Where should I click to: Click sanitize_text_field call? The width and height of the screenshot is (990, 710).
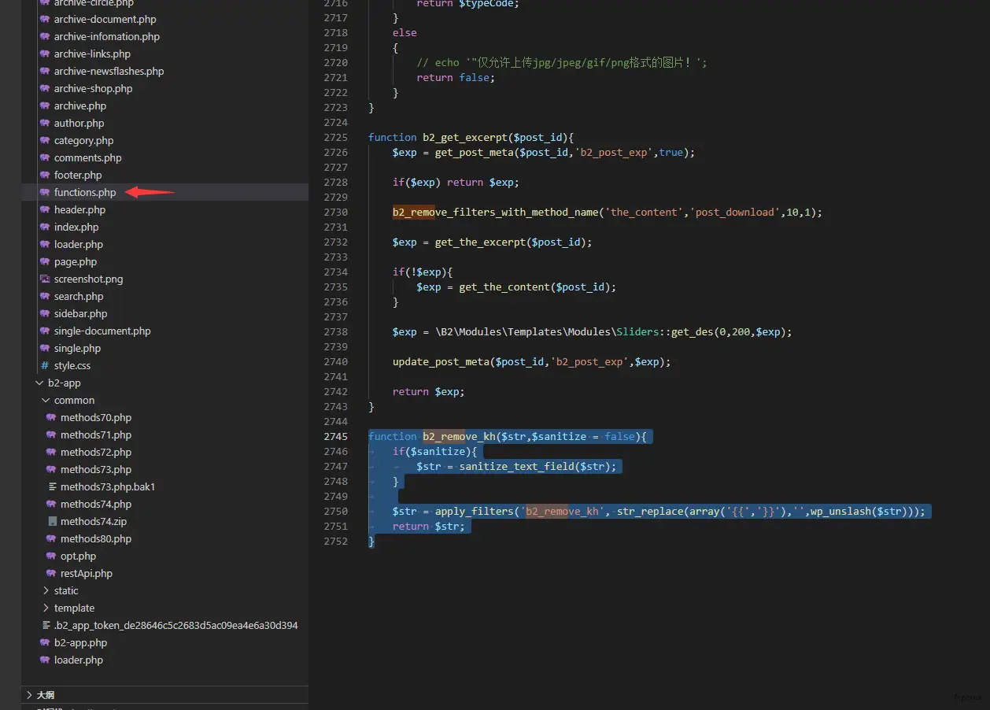(516, 466)
